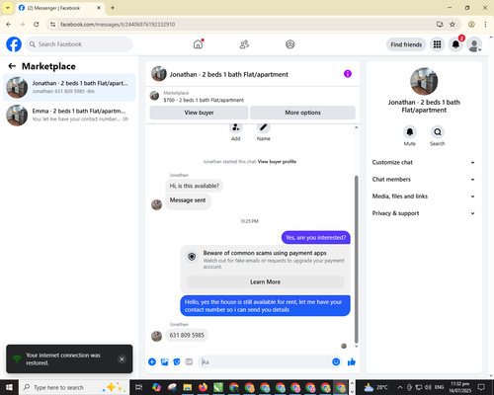Viewport: 494px width, 395px height.
Task: Open the Facebook logo home link
Action: click(x=14, y=44)
